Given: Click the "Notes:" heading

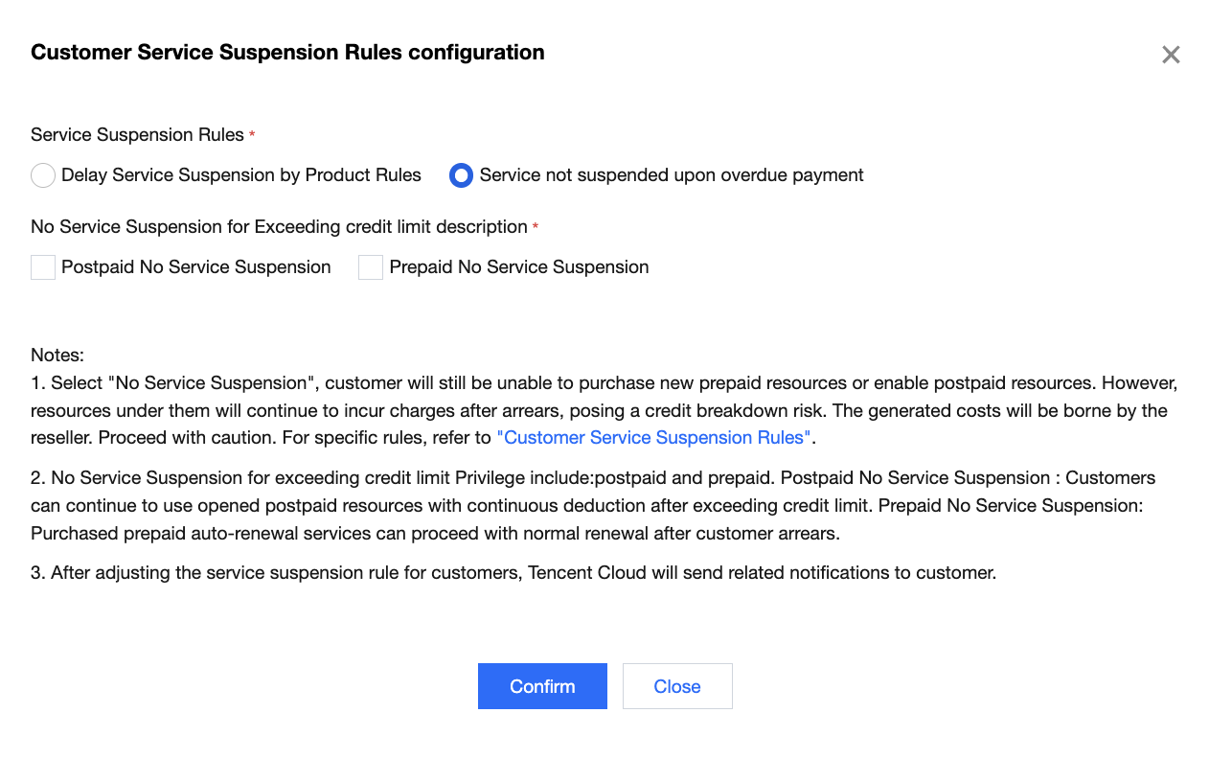Looking at the screenshot, I should (57, 356).
